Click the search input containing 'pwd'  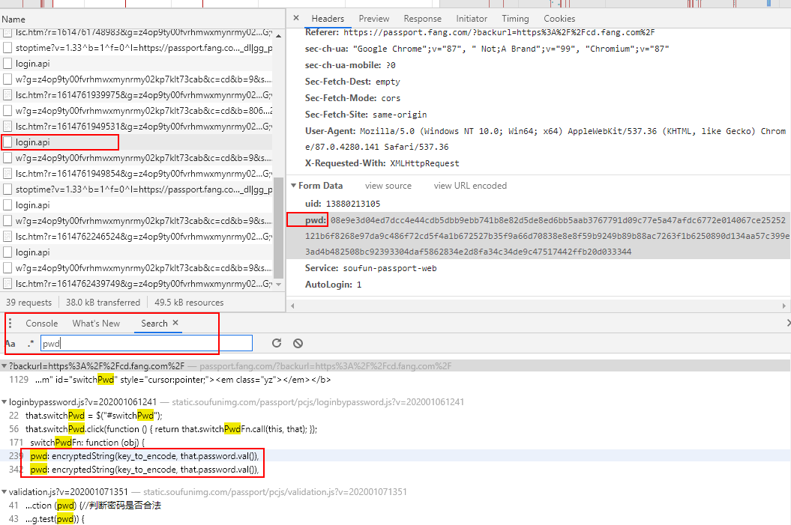tap(146, 344)
